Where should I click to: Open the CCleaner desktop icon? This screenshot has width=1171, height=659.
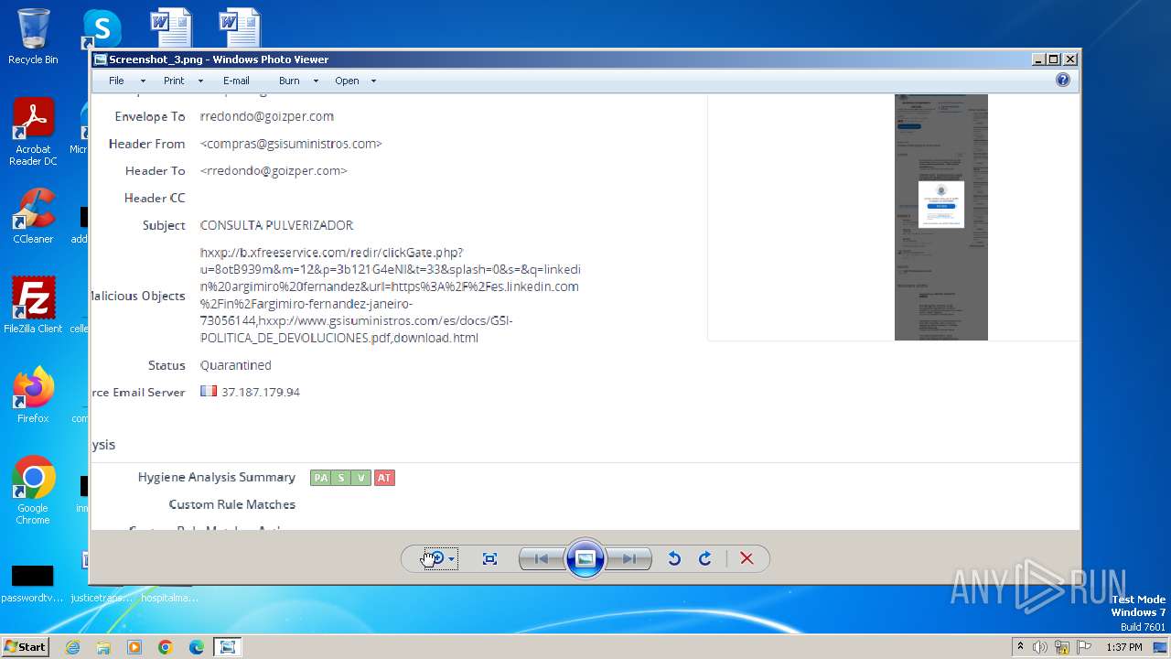(33, 216)
